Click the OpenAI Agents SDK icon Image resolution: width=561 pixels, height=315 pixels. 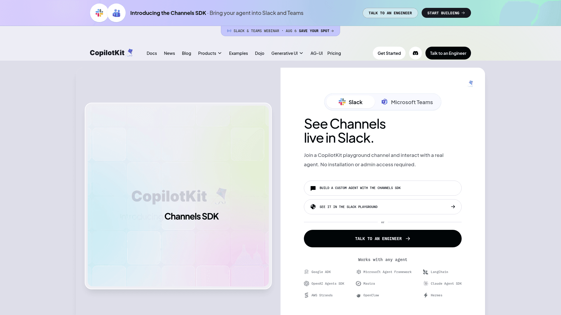click(307, 283)
